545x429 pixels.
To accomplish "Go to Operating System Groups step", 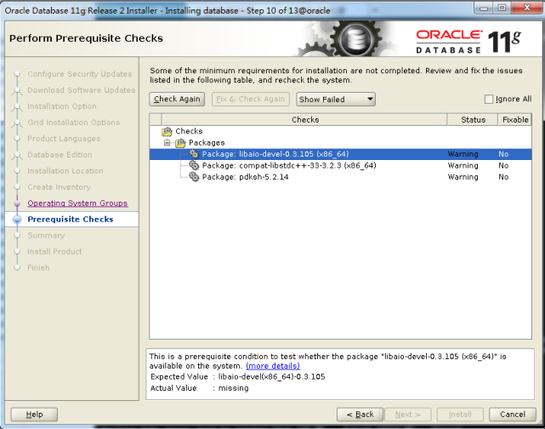I will coord(77,203).
